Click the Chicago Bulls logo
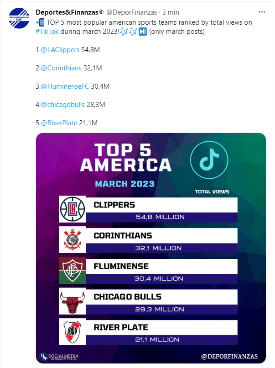Viewport: 275px width, 368px height. [73, 301]
